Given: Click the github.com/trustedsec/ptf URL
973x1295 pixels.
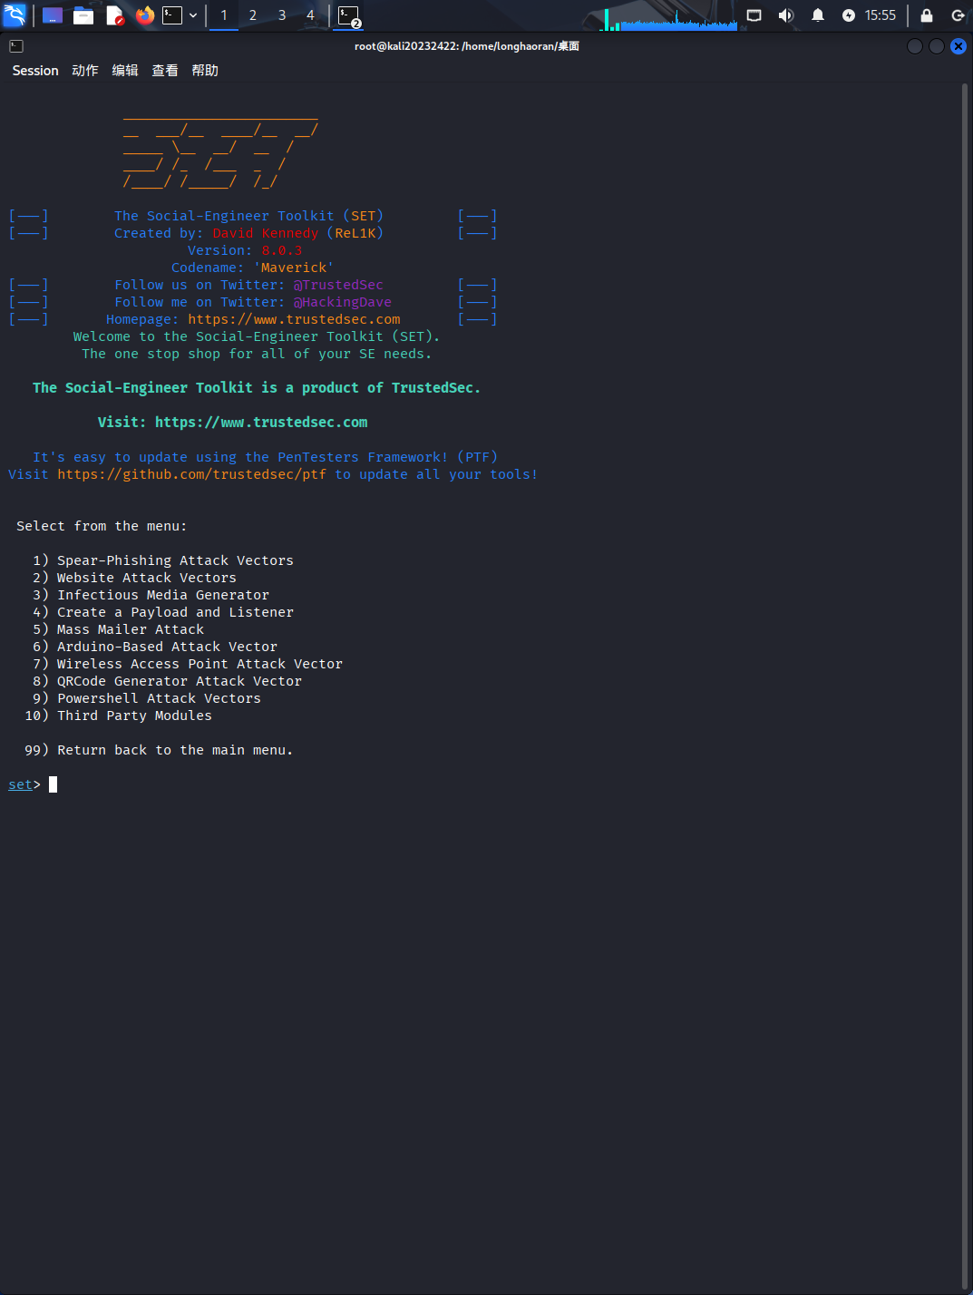Looking at the screenshot, I should click(191, 474).
